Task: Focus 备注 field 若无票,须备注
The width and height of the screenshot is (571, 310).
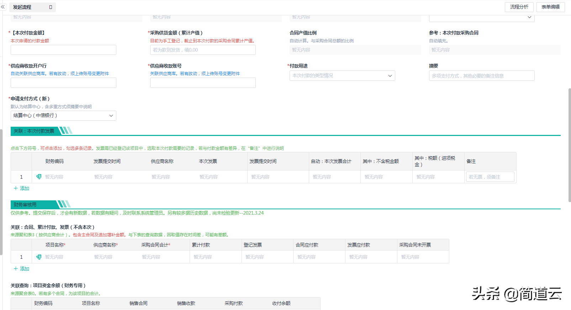Action: [490, 177]
